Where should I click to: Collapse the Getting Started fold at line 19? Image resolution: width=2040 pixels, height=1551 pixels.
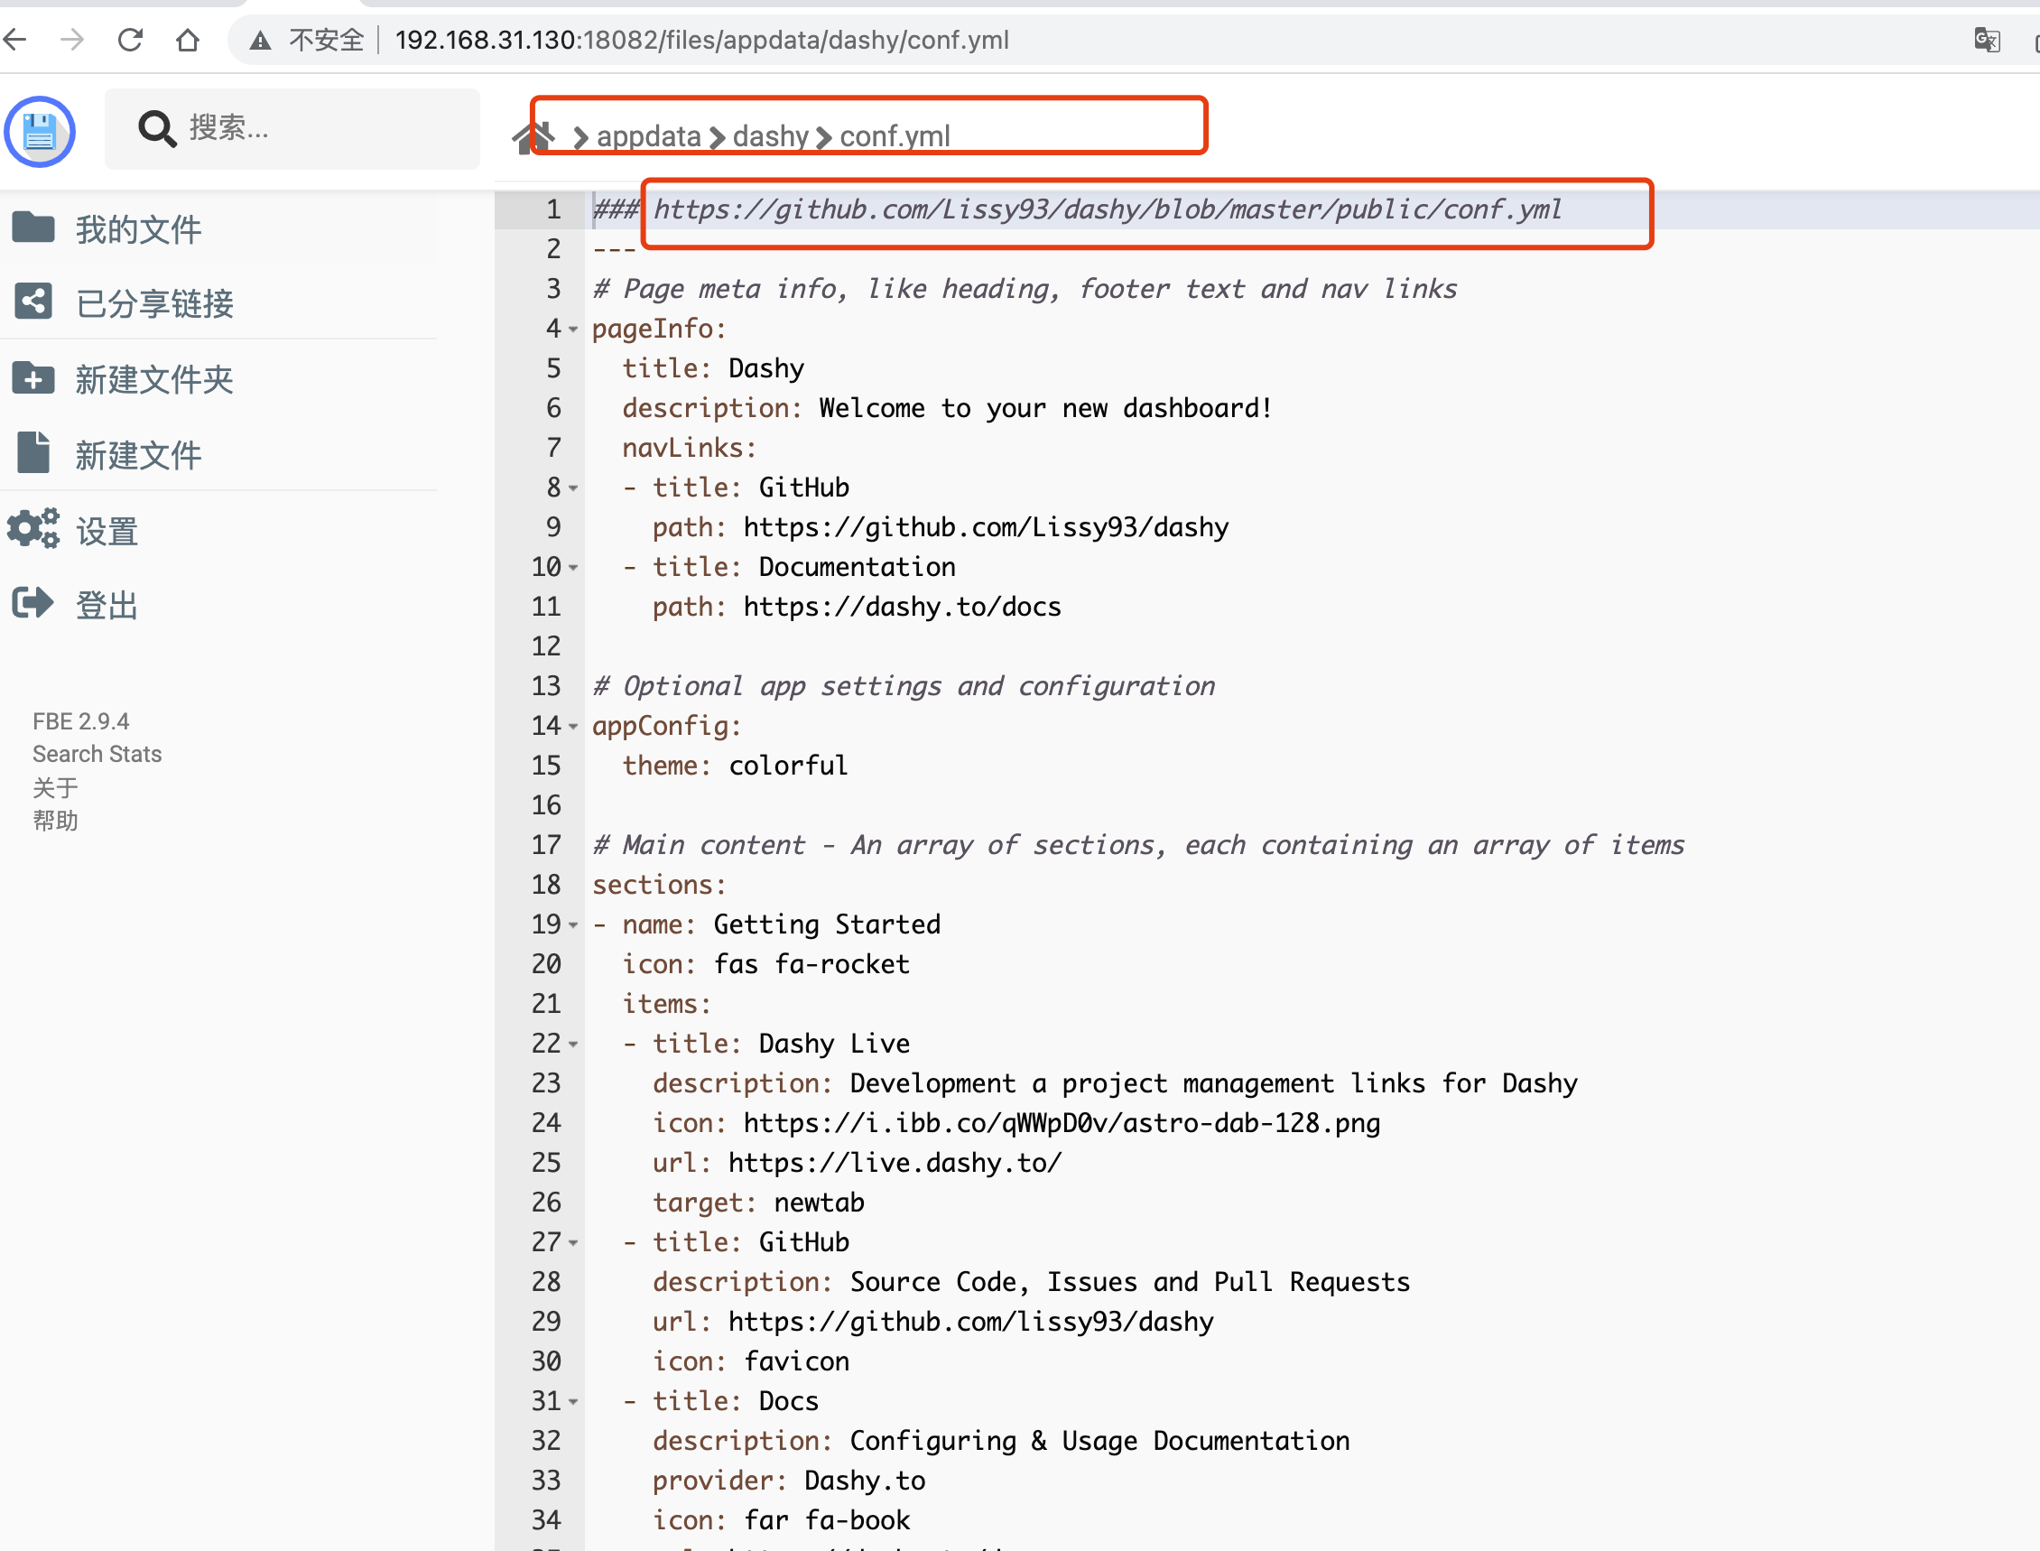tap(573, 925)
